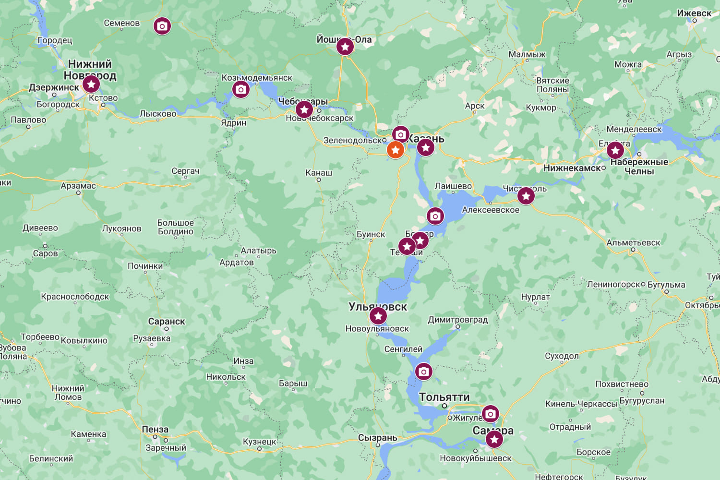Click the camera marker near Жигулёвск
Viewport: 720px width, 480px height.
pyautogui.click(x=490, y=414)
